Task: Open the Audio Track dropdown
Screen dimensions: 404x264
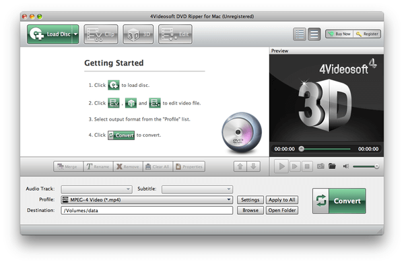Action: point(96,189)
